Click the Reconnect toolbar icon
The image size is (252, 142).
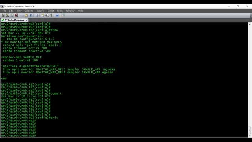point(12,15)
